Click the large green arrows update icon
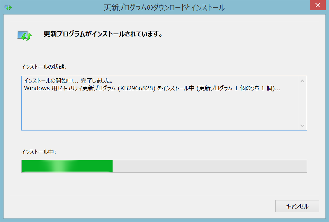 pyautogui.click(x=25, y=35)
